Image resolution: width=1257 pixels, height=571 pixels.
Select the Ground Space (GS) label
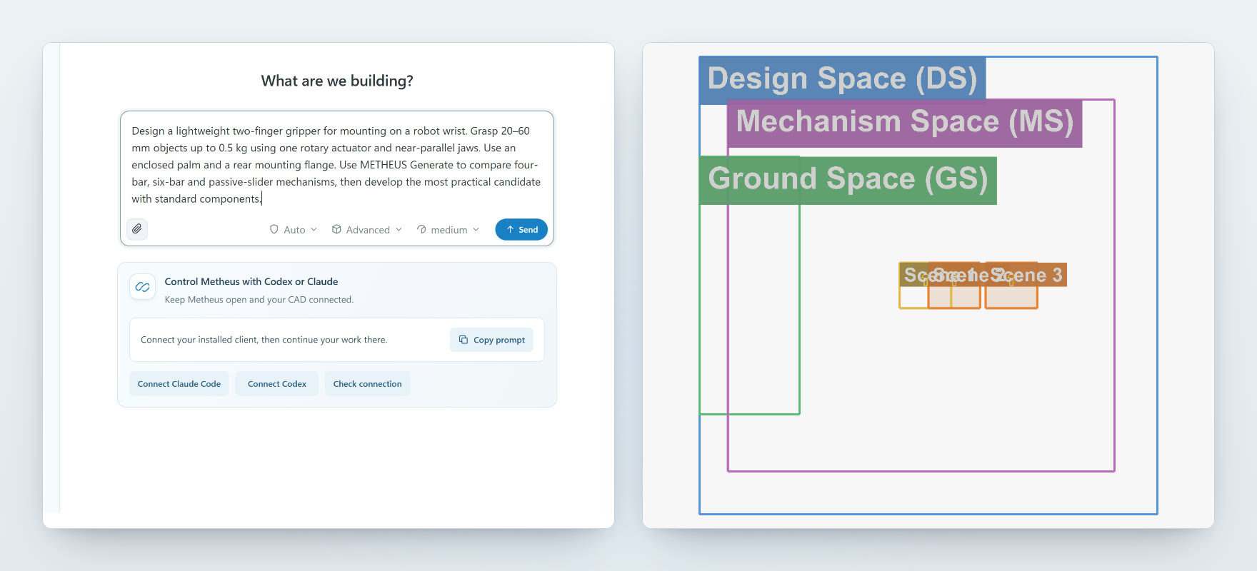click(x=848, y=180)
